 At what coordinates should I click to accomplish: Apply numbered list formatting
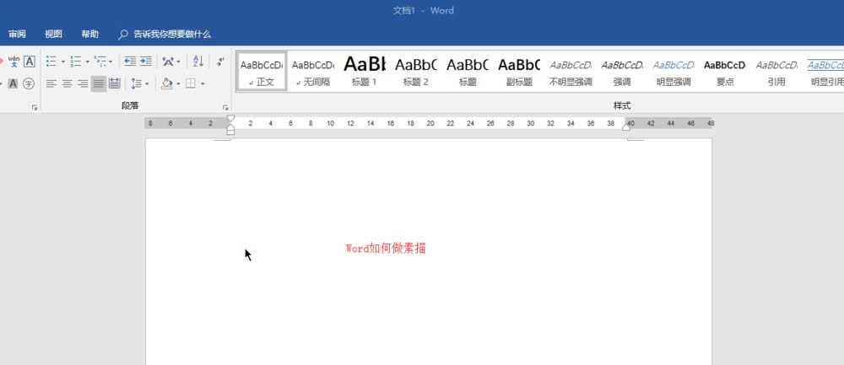[76, 62]
